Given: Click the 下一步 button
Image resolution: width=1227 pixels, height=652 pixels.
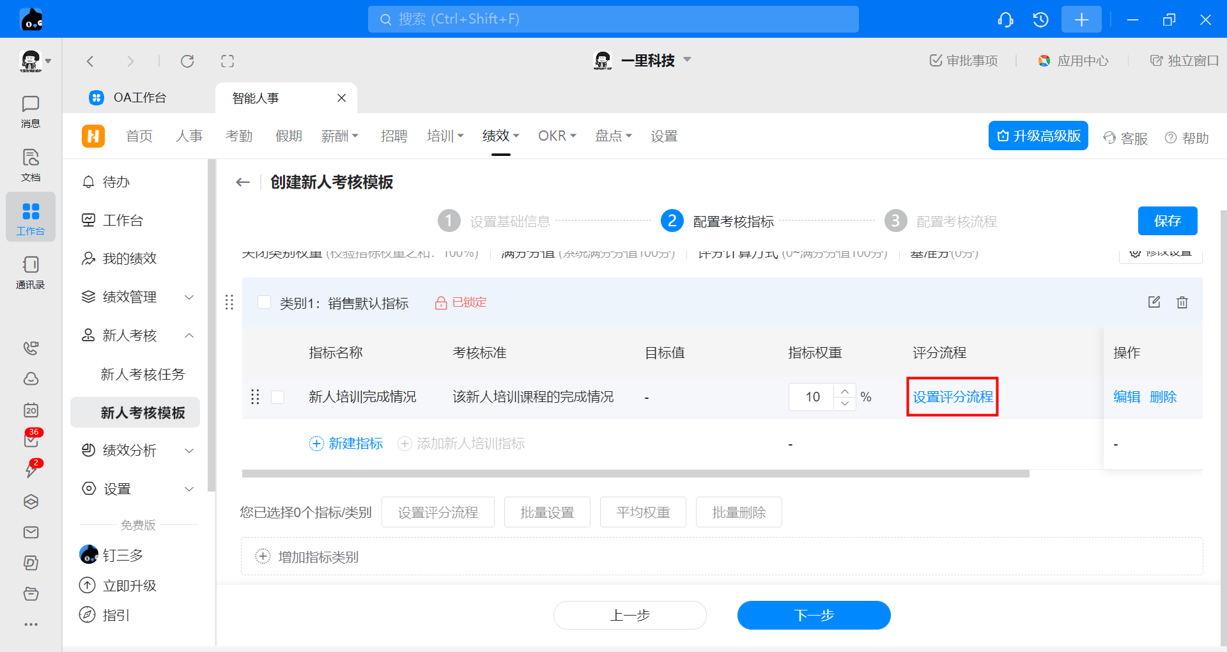Looking at the screenshot, I should pos(814,615).
